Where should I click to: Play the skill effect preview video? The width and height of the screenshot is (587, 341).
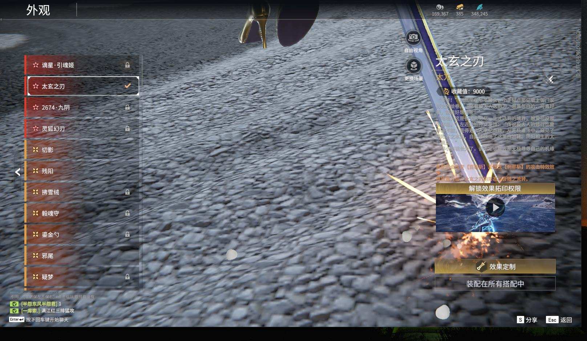pyautogui.click(x=495, y=207)
